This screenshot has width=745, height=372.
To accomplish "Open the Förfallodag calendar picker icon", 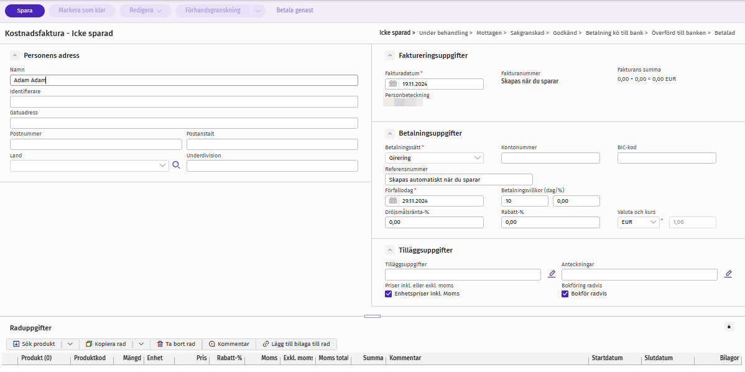I will click(x=393, y=201).
